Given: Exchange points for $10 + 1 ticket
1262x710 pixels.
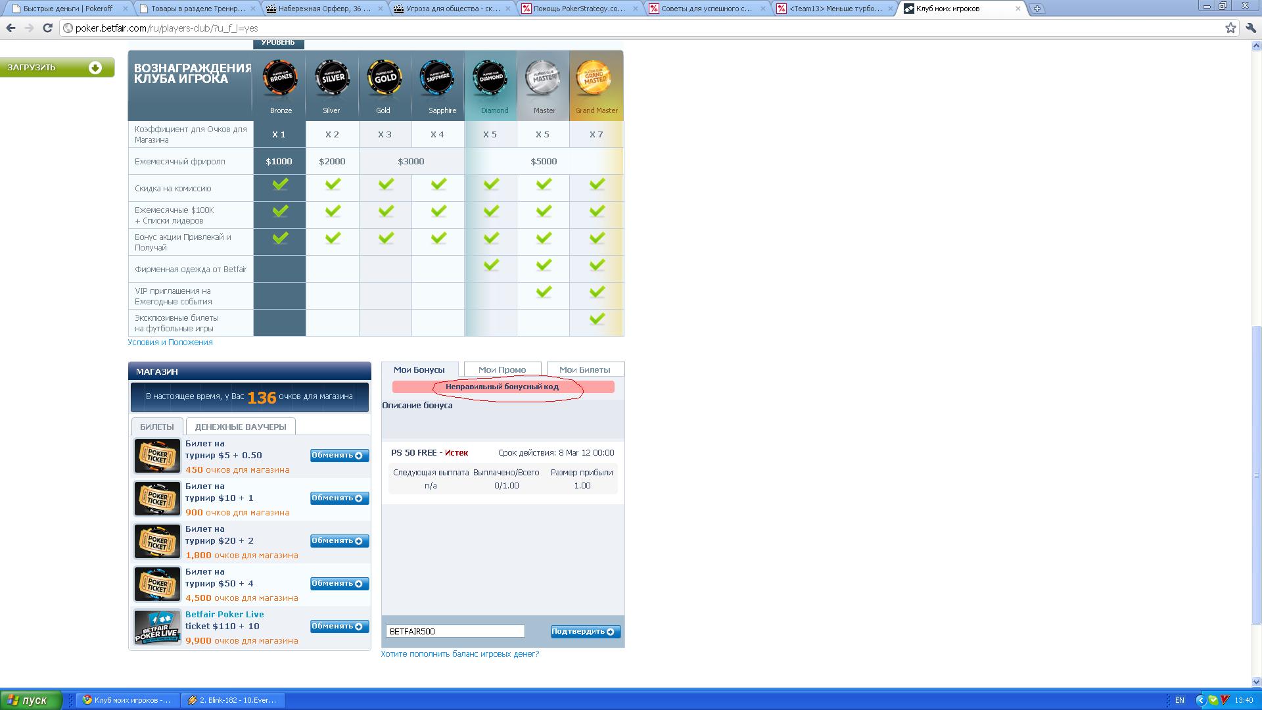Looking at the screenshot, I should click(339, 498).
